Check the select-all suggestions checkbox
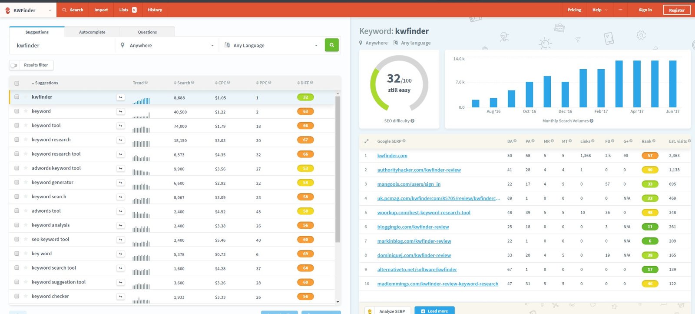The height and width of the screenshot is (314, 695). [17, 83]
